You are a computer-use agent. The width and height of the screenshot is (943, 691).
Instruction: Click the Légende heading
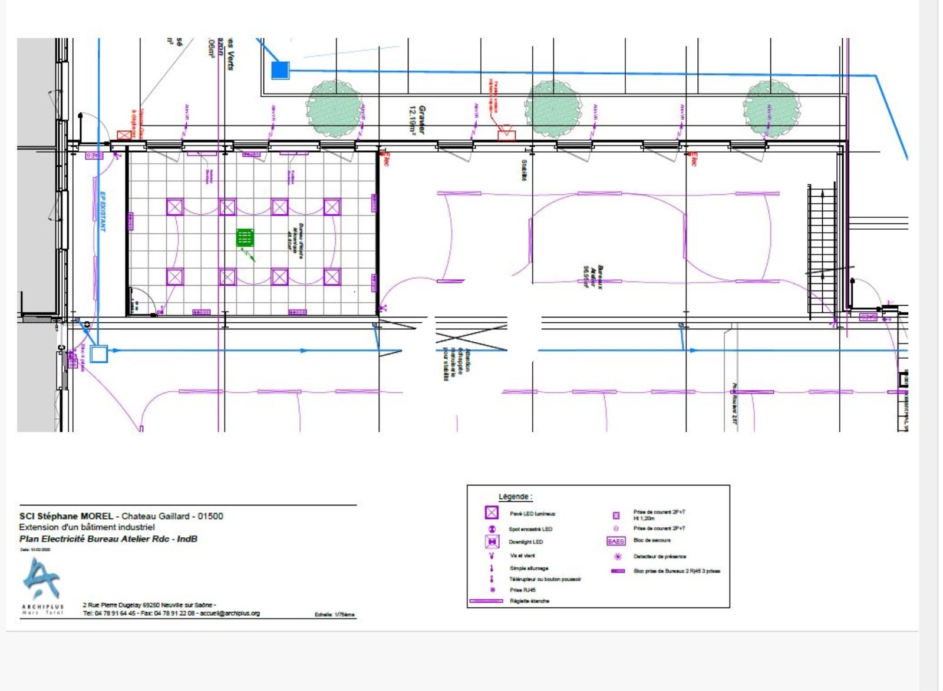click(x=515, y=497)
